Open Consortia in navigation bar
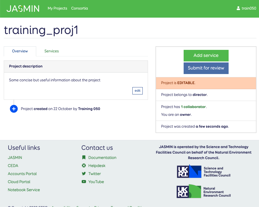The image size is (259, 207). tap(79, 8)
